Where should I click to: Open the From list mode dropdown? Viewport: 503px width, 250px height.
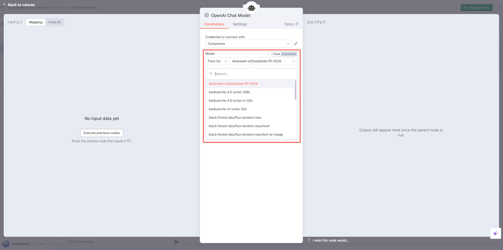pos(217,61)
